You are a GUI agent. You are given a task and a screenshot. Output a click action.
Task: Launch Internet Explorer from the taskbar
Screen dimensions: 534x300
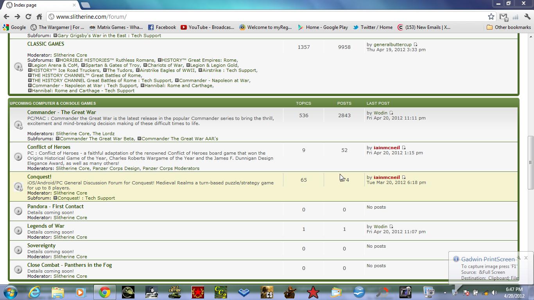coord(34,292)
